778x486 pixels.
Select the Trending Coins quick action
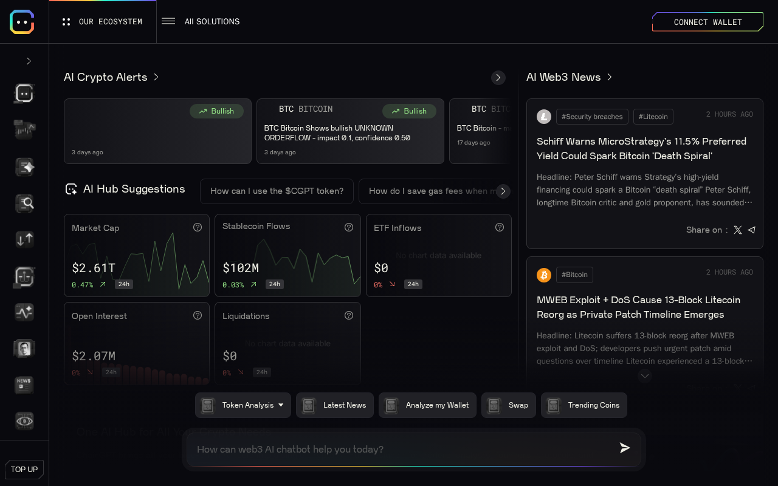click(584, 405)
